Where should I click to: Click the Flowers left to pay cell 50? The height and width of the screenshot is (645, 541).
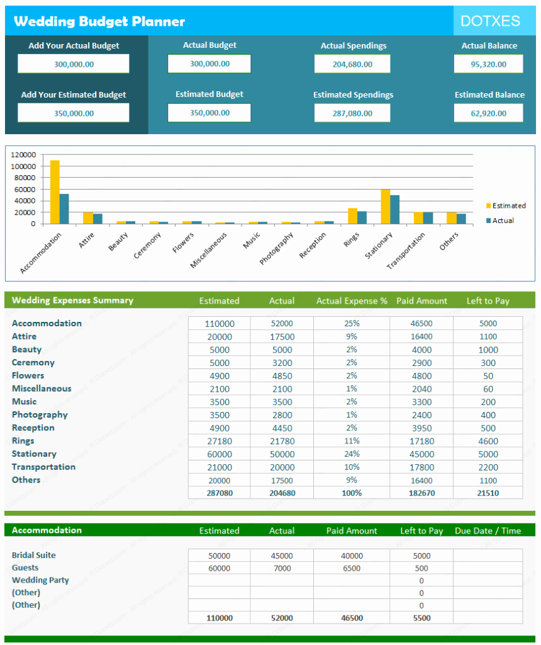(x=488, y=376)
